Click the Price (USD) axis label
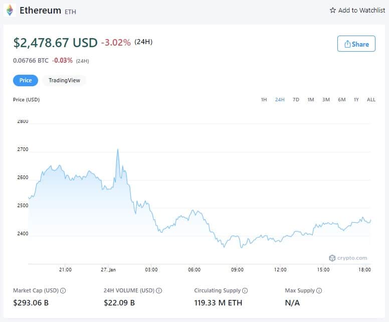 tap(26, 99)
